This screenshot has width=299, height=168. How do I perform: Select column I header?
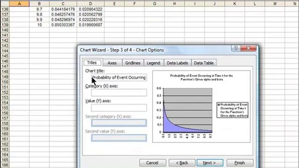point(195,4)
